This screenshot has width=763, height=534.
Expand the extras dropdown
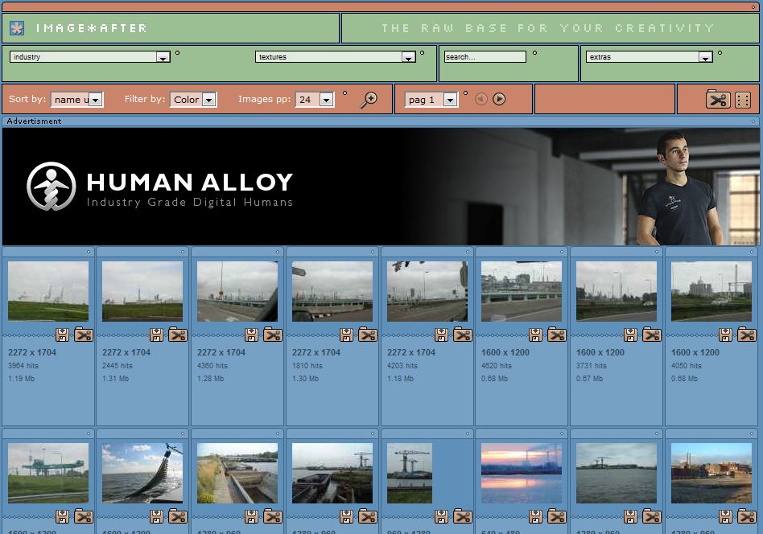(x=650, y=57)
